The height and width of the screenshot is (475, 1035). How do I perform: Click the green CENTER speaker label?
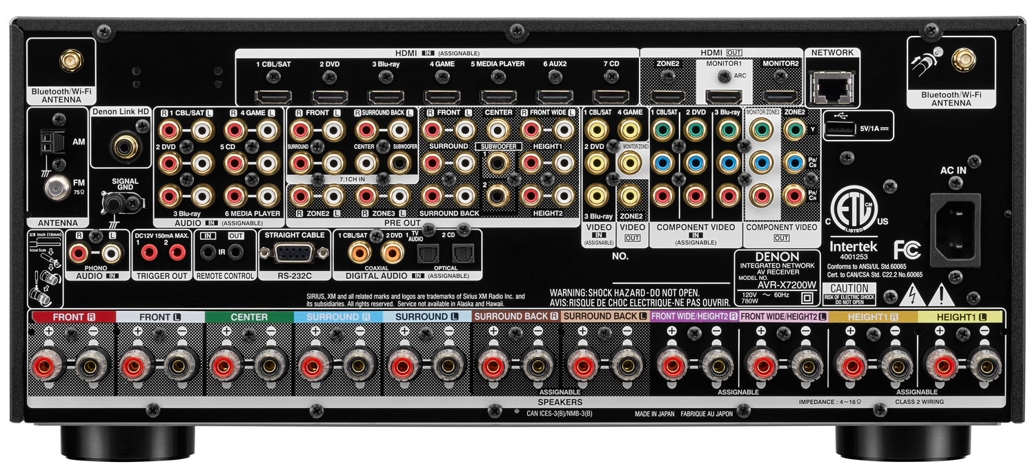[249, 317]
